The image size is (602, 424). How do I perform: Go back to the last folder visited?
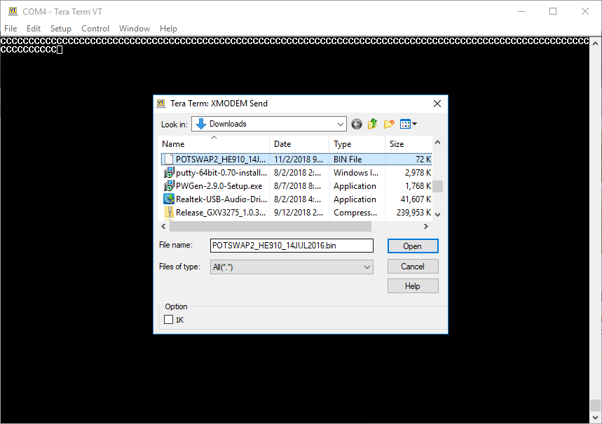(357, 124)
